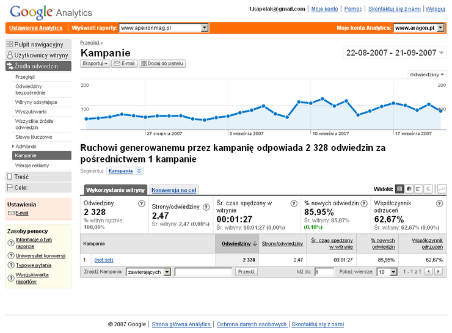452x333 pixels.
Task: Open E-mail report button in toolbar
Action: coord(124,64)
